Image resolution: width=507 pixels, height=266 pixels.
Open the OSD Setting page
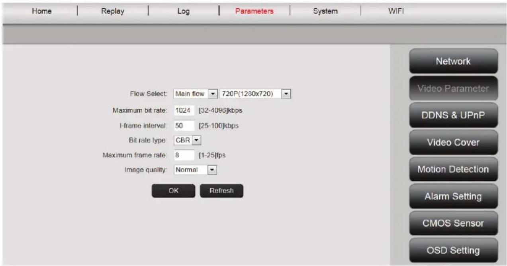(x=453, y=250)
